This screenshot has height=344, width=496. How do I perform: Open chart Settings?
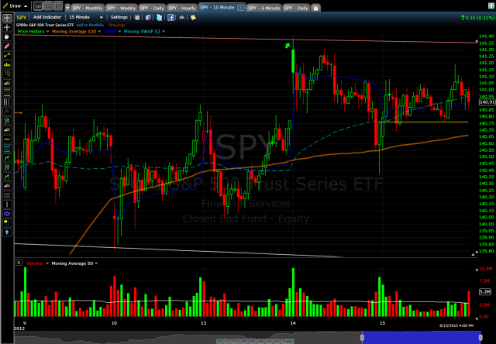[119, 17]
